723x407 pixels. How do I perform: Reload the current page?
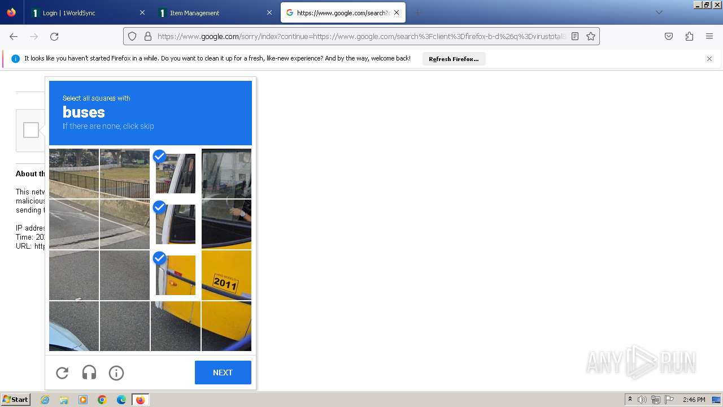(54, 36)
